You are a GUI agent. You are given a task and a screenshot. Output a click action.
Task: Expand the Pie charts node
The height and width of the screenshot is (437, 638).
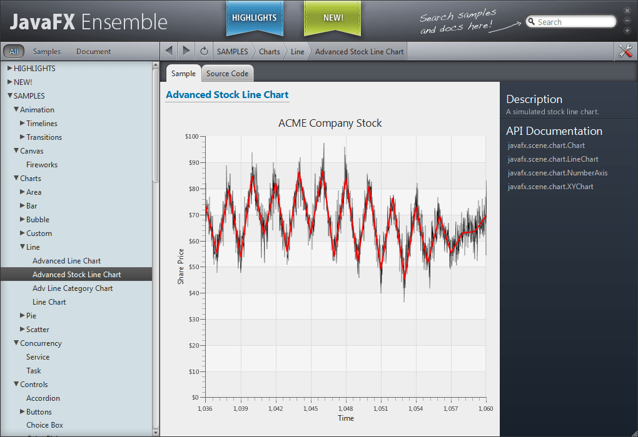pyautogui.click(x=23, y=315)
